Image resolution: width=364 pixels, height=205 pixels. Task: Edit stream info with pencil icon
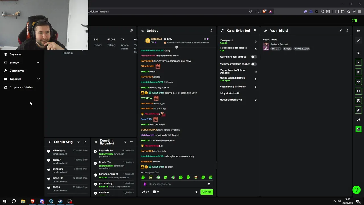point(341,31)
